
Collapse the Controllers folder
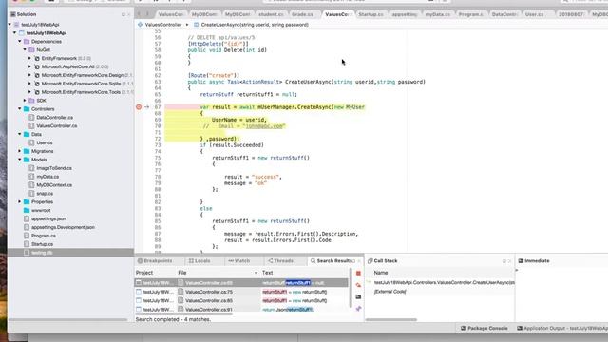pos(20,109)
